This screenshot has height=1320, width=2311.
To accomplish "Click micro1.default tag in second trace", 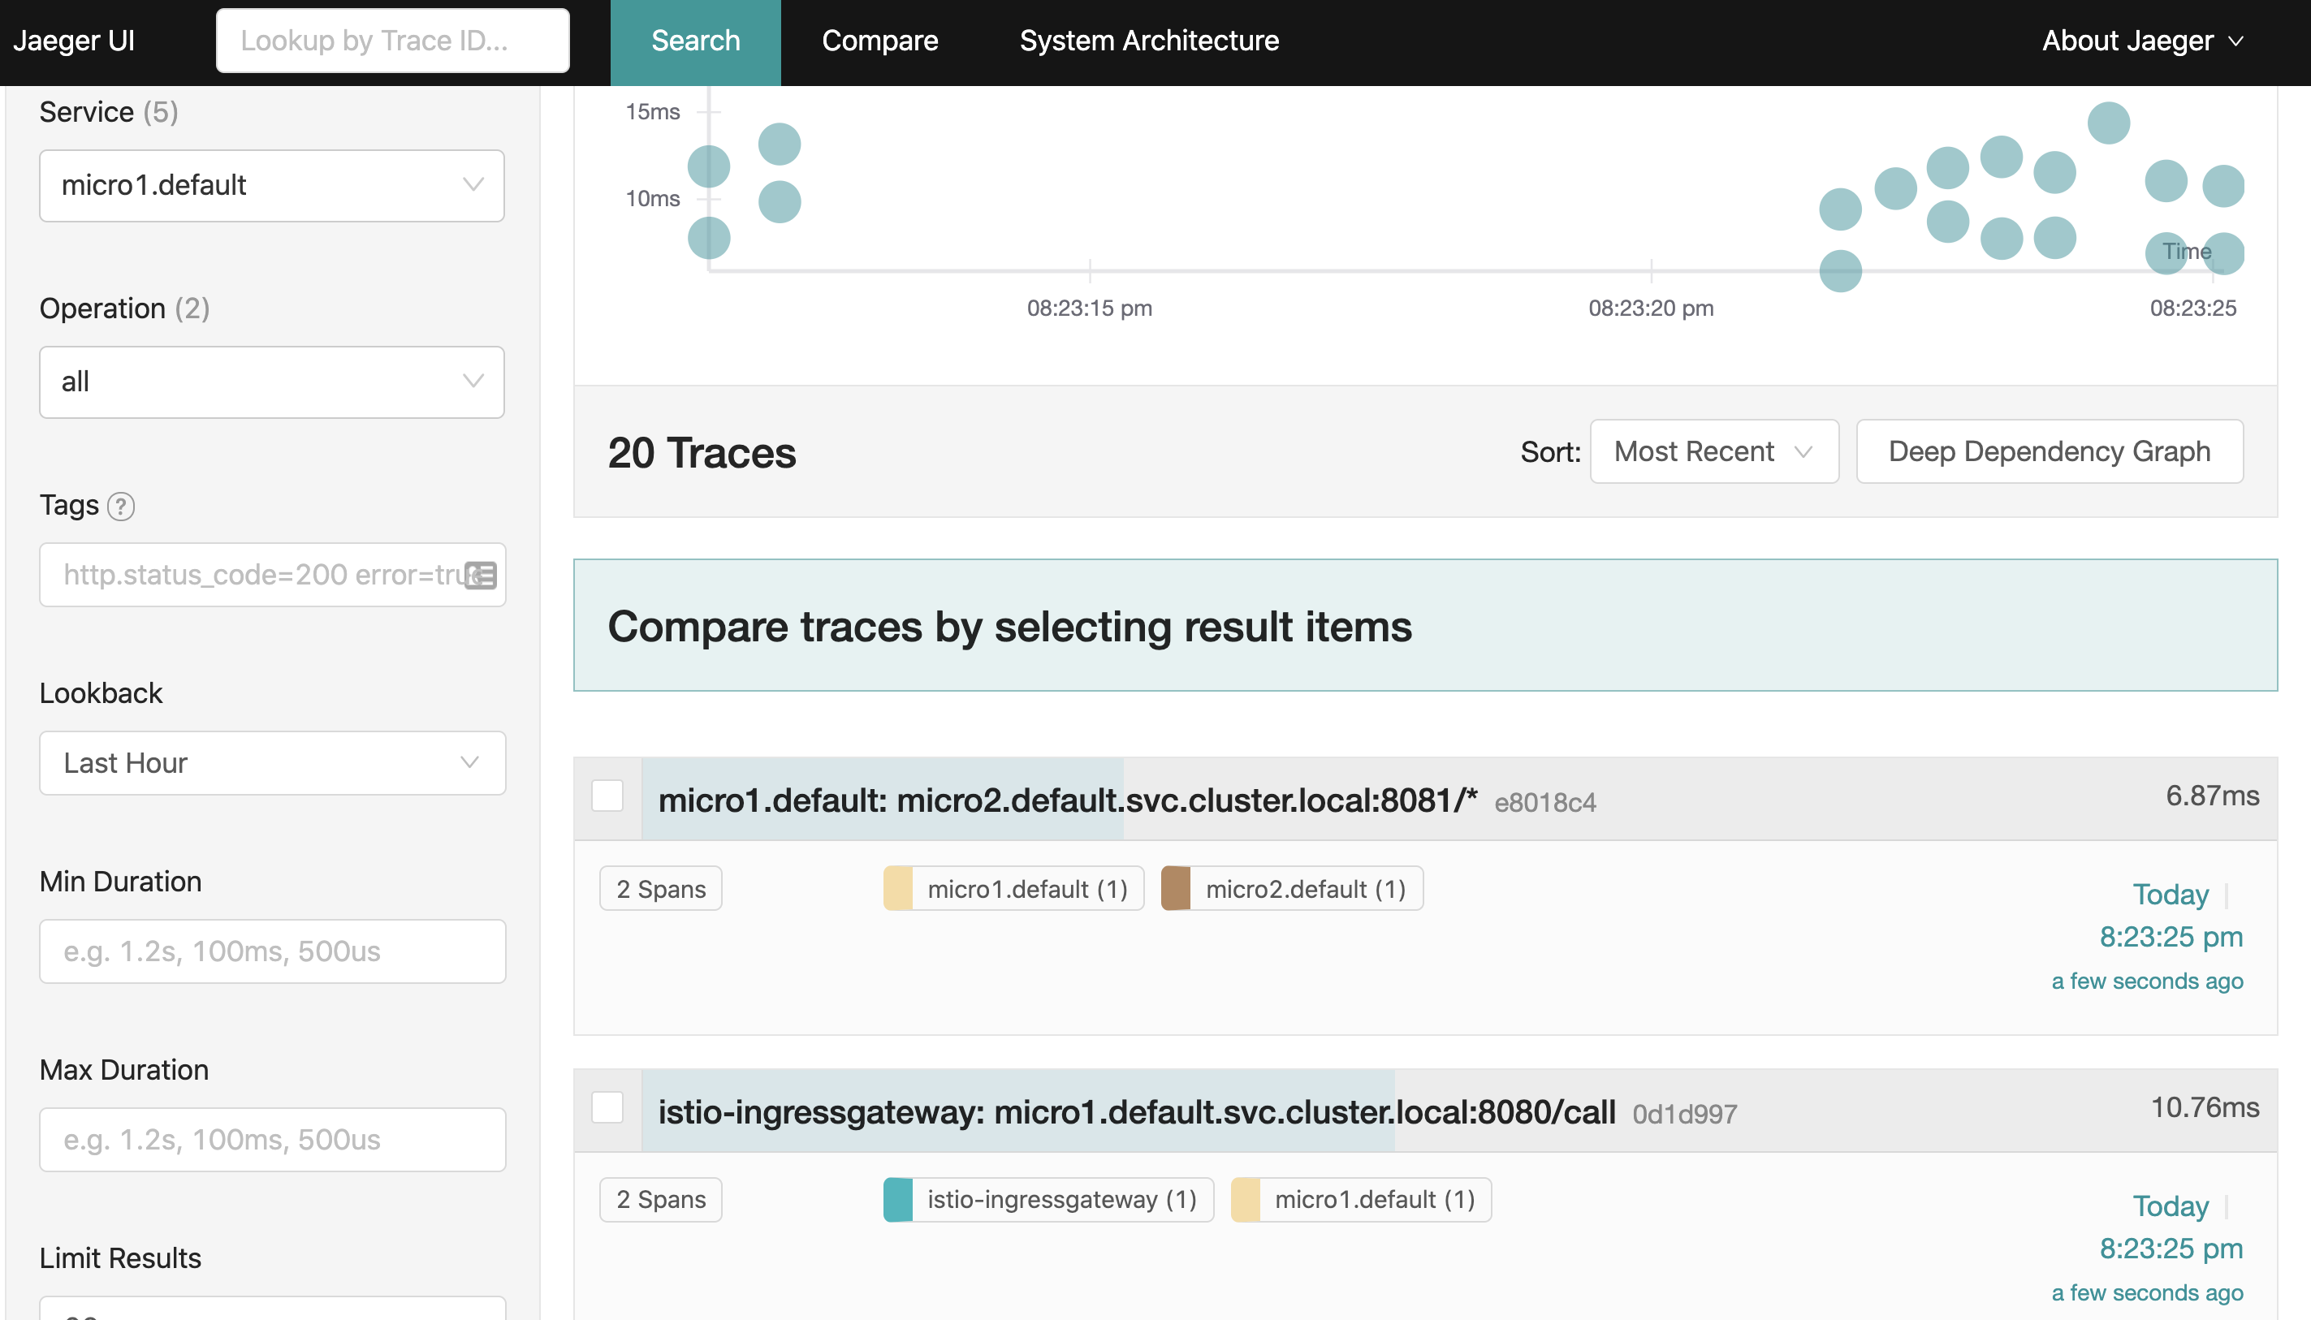I will [x=1361, y=1199].
